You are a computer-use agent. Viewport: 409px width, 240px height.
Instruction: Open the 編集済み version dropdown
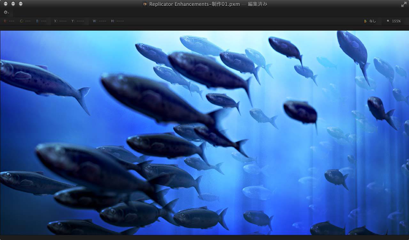point(258,4)
